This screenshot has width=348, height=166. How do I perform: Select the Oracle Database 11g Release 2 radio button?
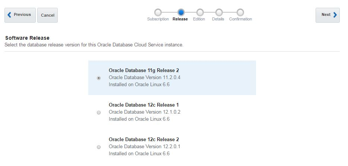(99, 78)
